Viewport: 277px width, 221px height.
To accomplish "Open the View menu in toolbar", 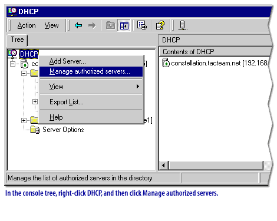I will 51,25.
